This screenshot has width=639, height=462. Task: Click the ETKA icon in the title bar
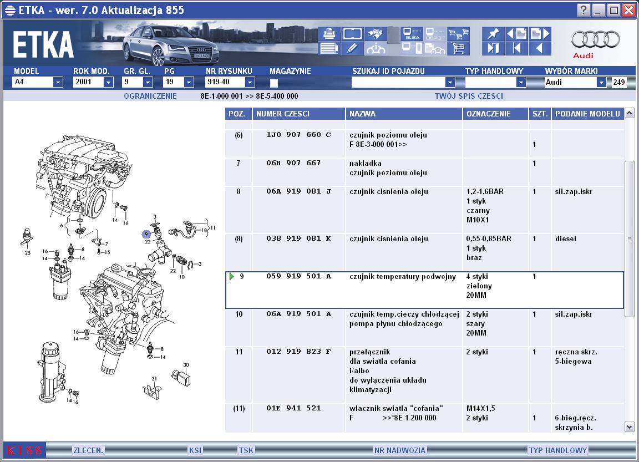tap(10, 11)
